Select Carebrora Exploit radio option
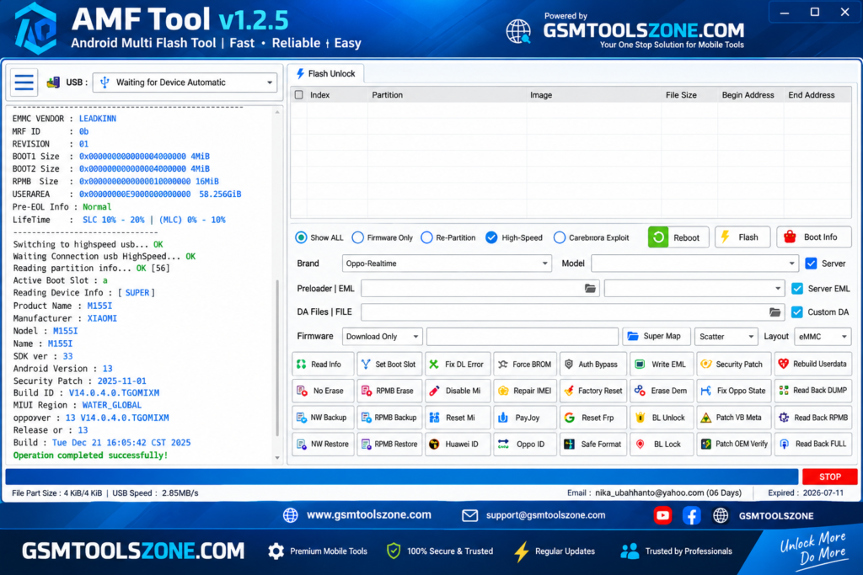 560,237
